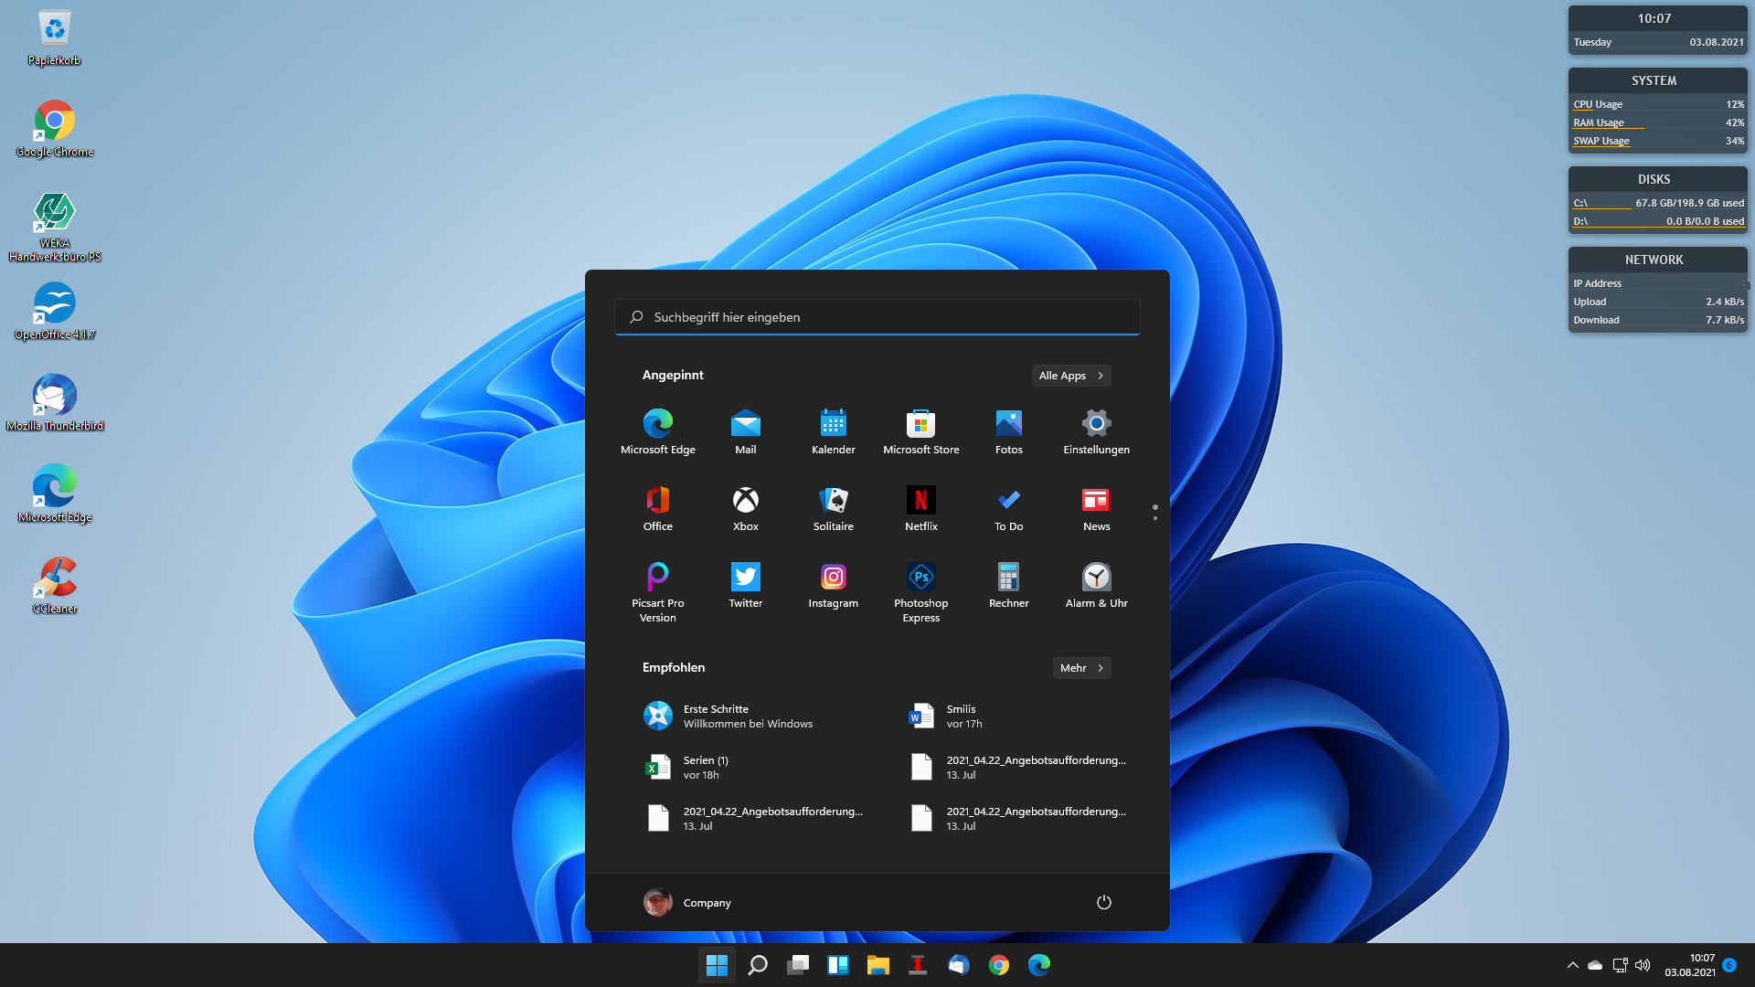Open Alarm & Uhr app
This screenshot has height=987, width=1755.
click(1097, 585)
